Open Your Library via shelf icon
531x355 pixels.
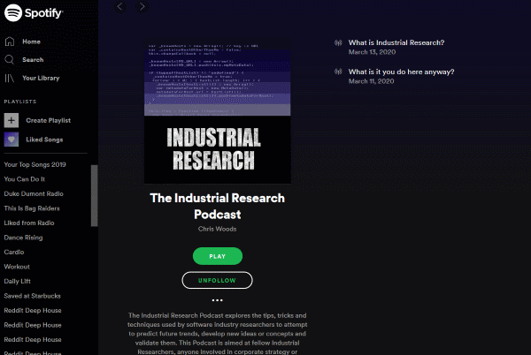(9, 78)
